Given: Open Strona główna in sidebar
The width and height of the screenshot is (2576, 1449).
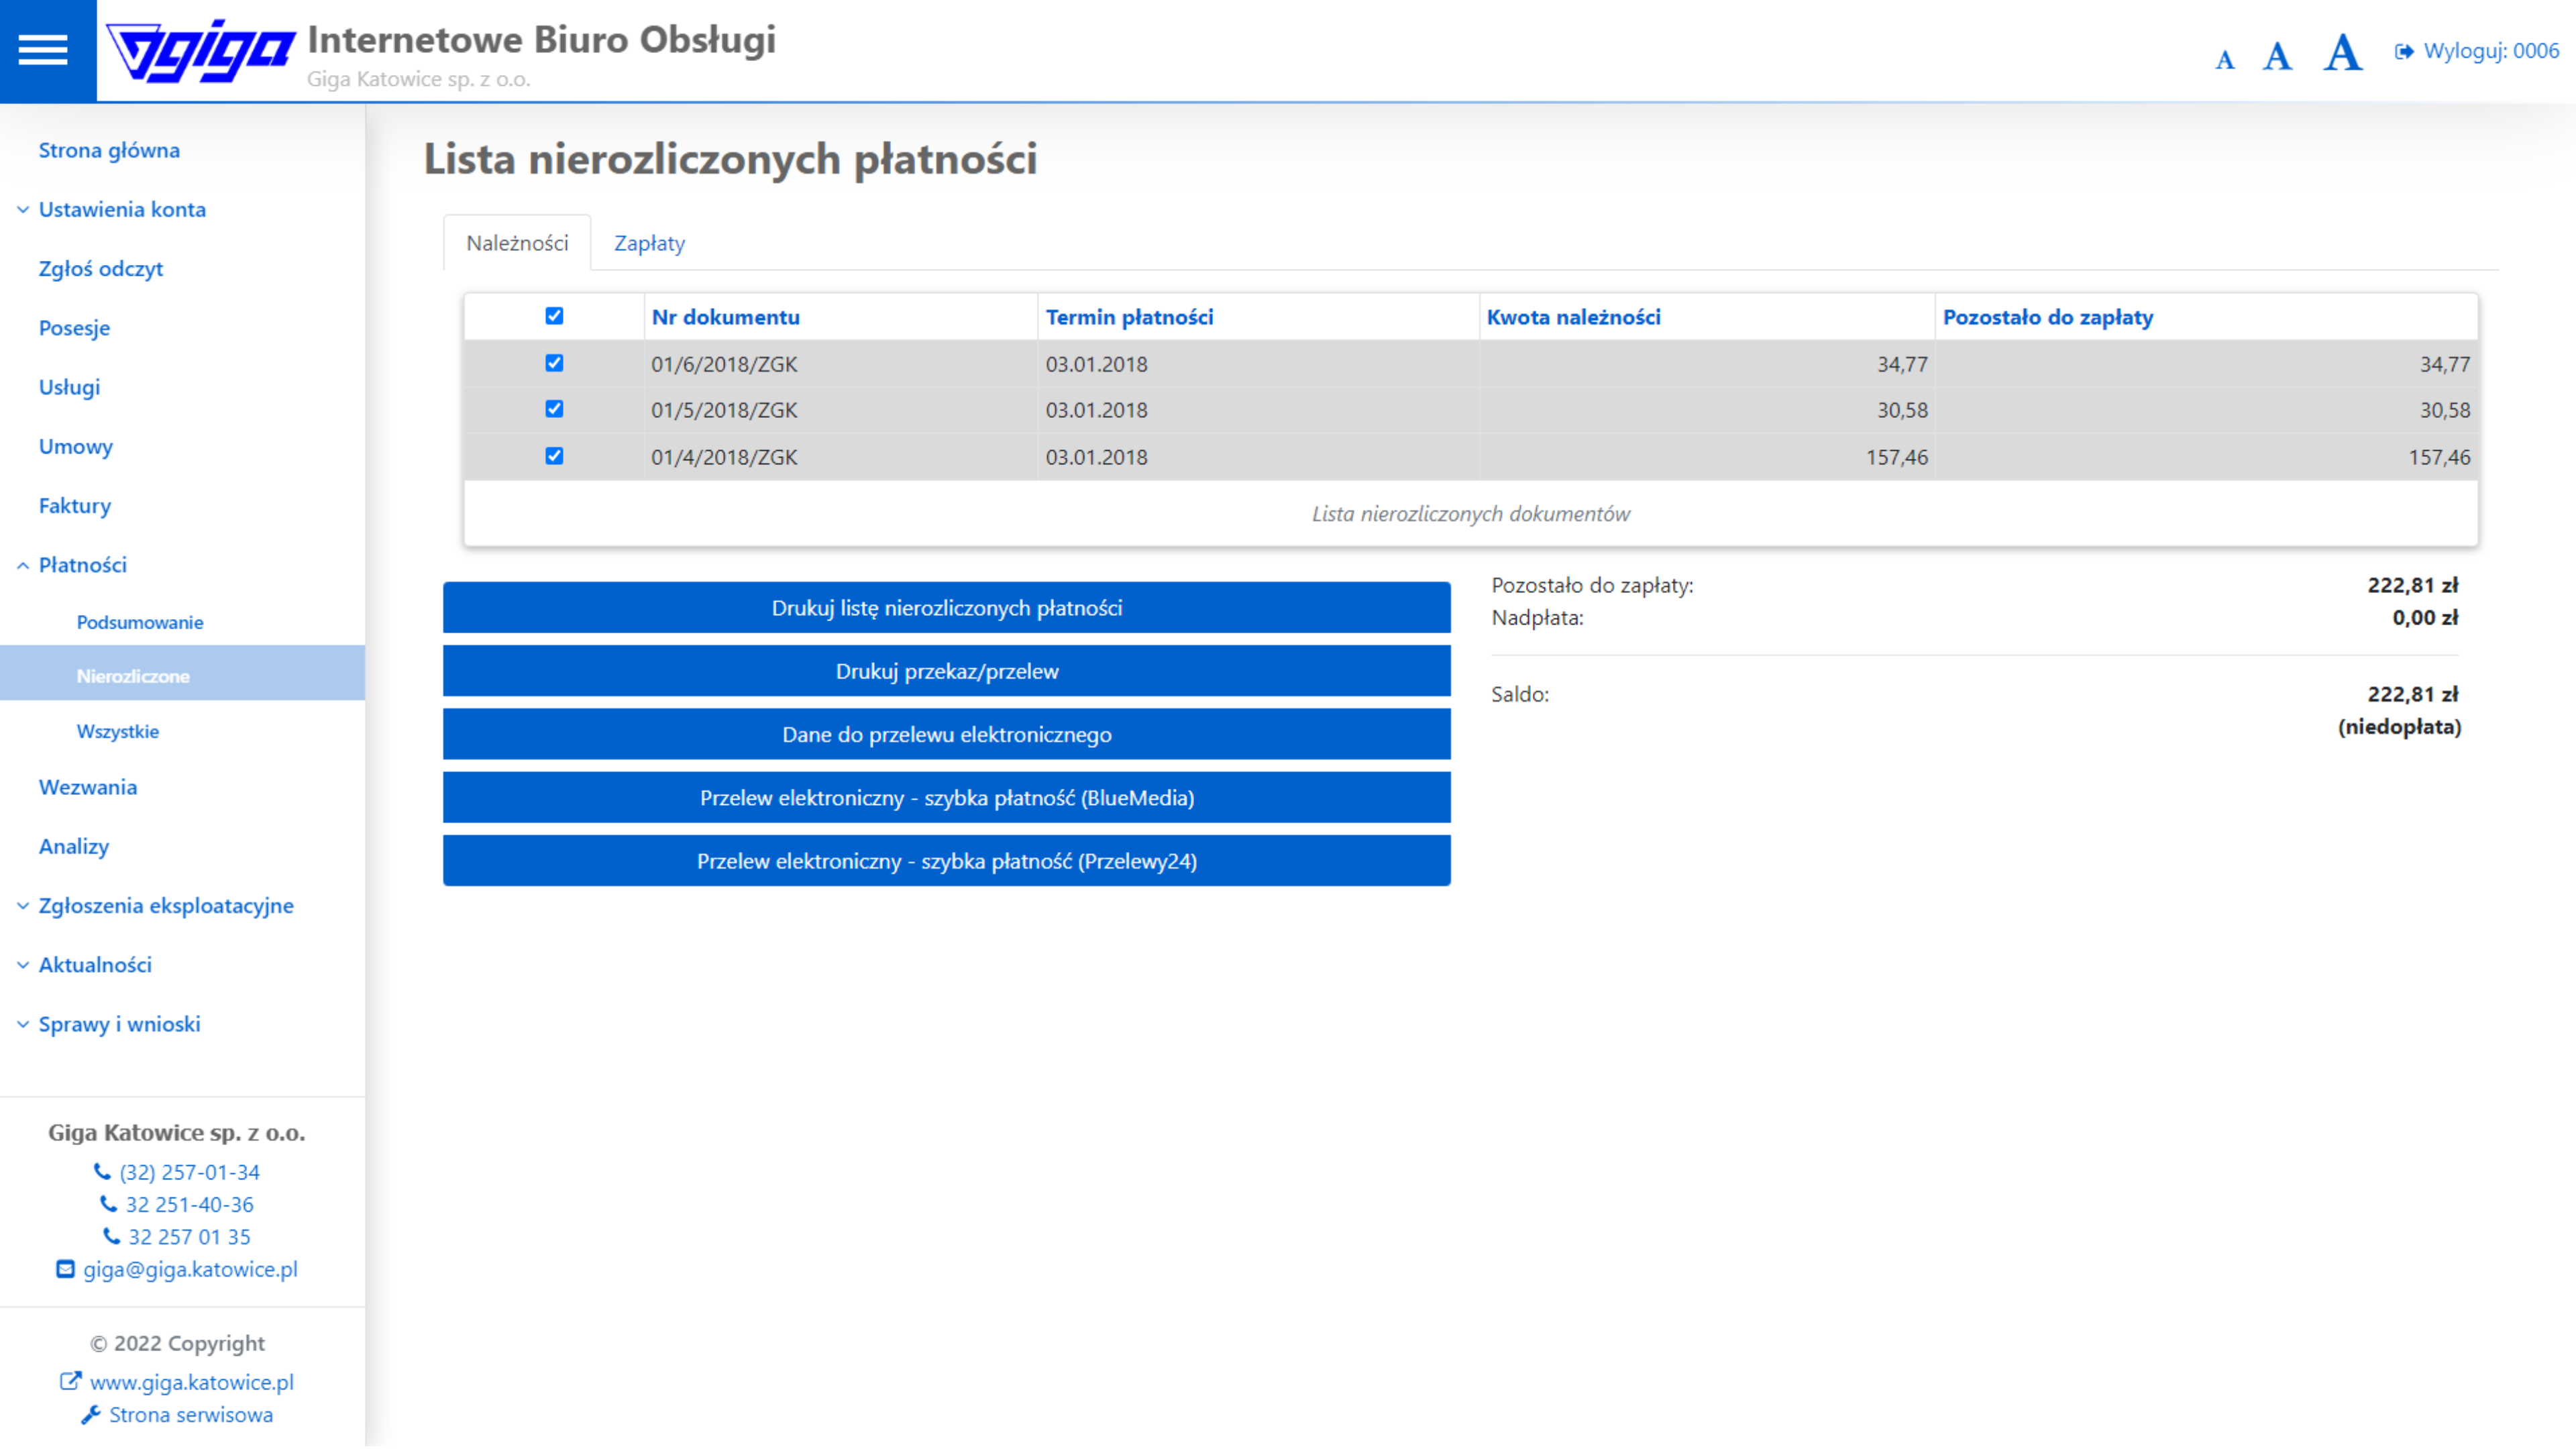Looking at the screenshot, I should click(109, 150).
